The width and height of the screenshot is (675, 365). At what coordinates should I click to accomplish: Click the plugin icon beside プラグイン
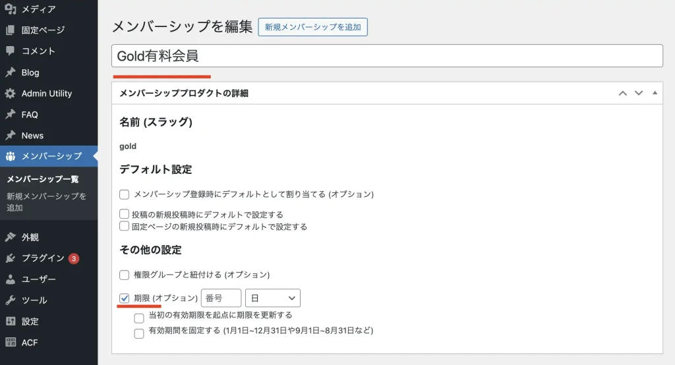click(10, 258)
